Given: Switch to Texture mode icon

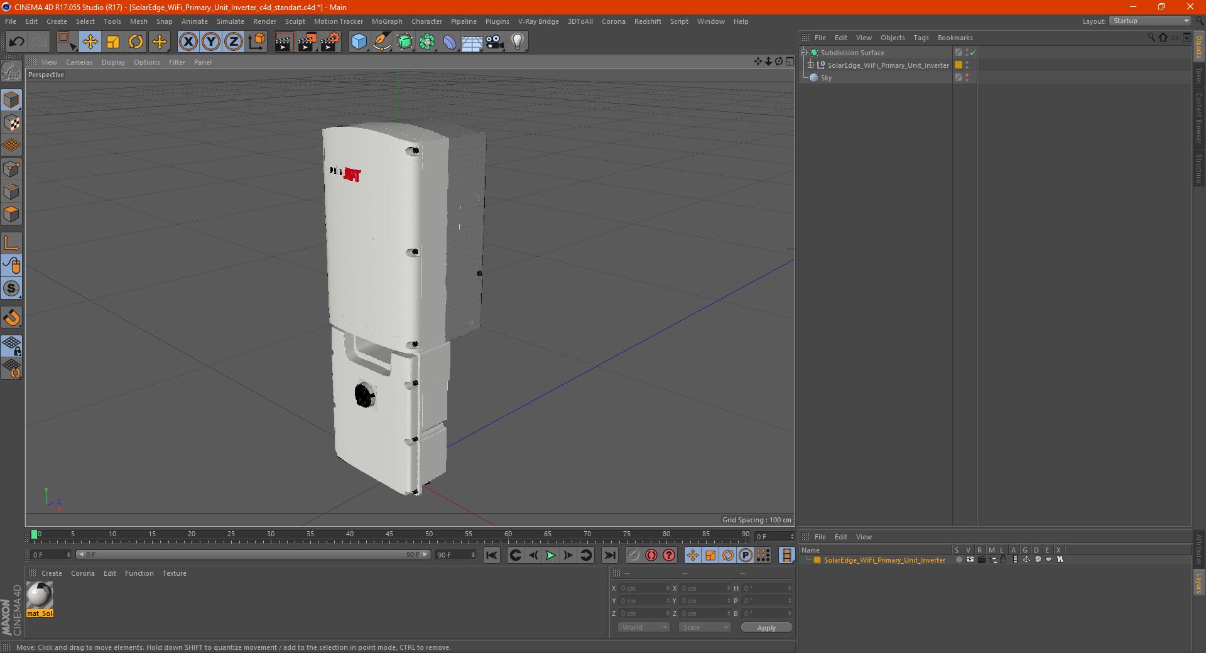Looking at the screenshot, I should click(x=11, y=123).
